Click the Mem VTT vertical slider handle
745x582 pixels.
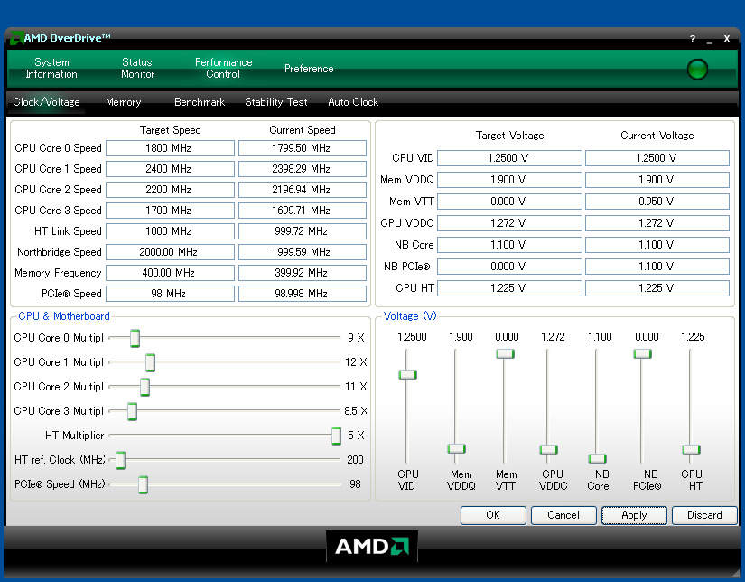click(505, 353)
